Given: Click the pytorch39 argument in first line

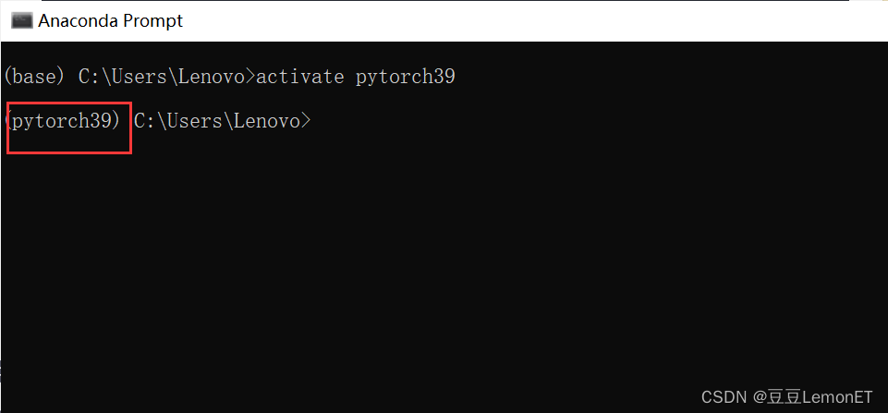Looking at the screenshot, I should pos(406,76).
